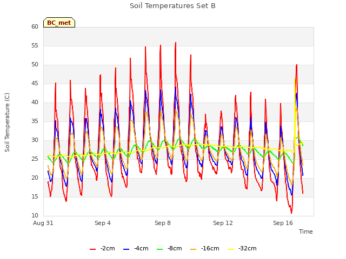Click the chart title Soil Temperatures Set B

[x=172, y=6]
